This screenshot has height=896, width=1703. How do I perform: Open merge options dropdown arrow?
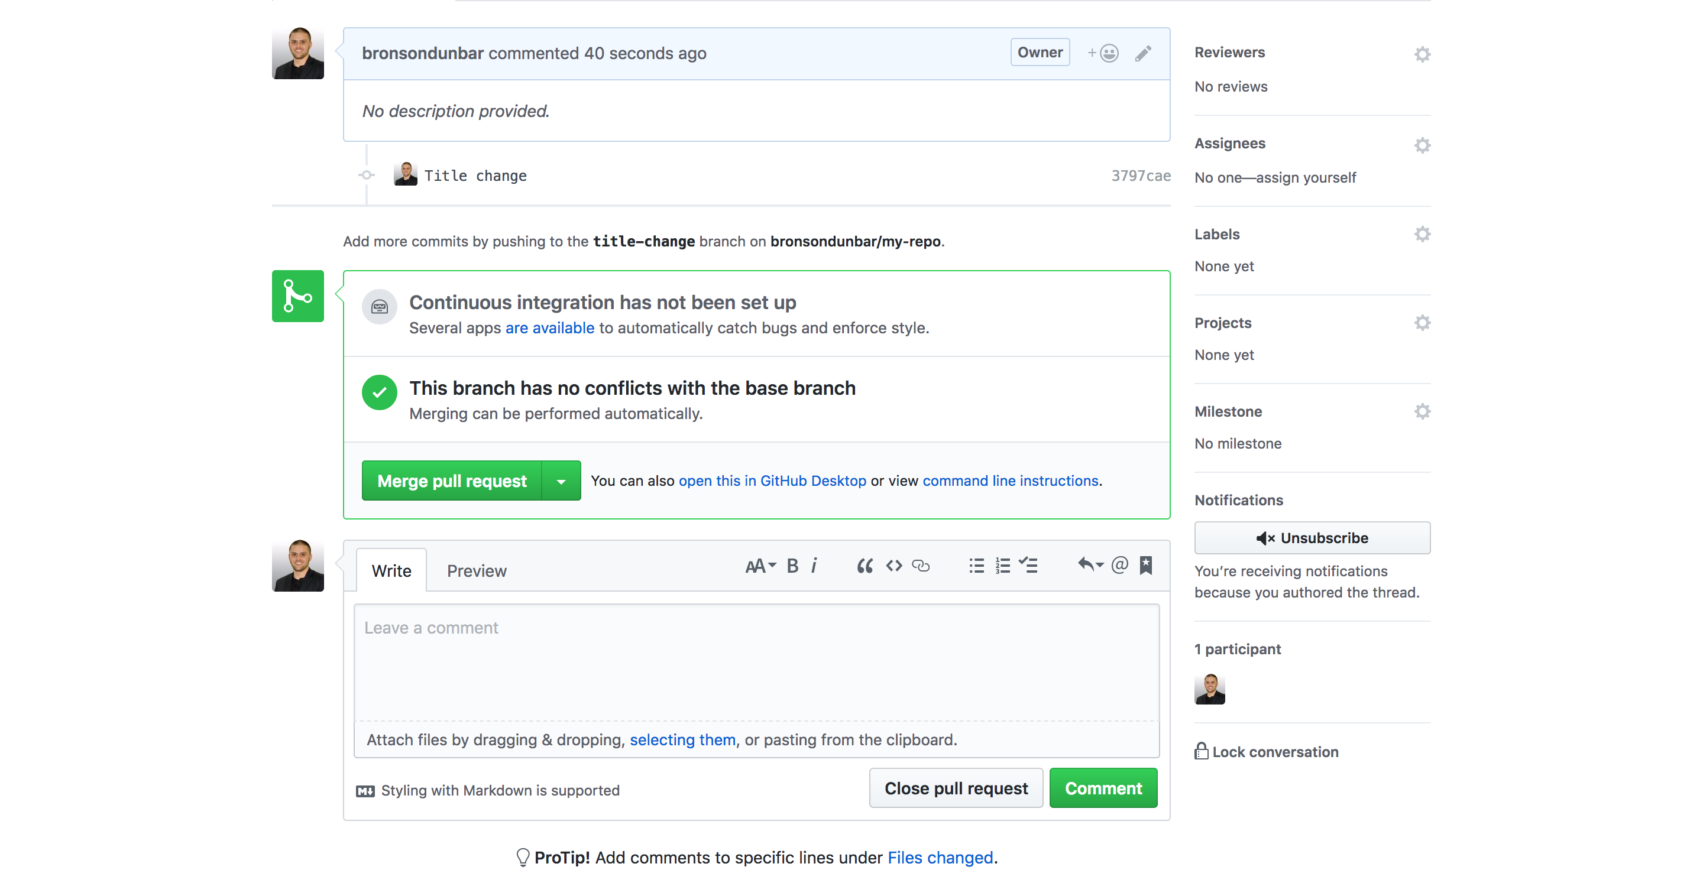point(561,481)
